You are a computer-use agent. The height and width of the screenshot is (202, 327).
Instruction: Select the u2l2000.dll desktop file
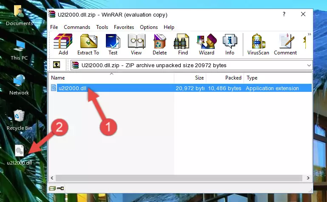tap(20, 155)
